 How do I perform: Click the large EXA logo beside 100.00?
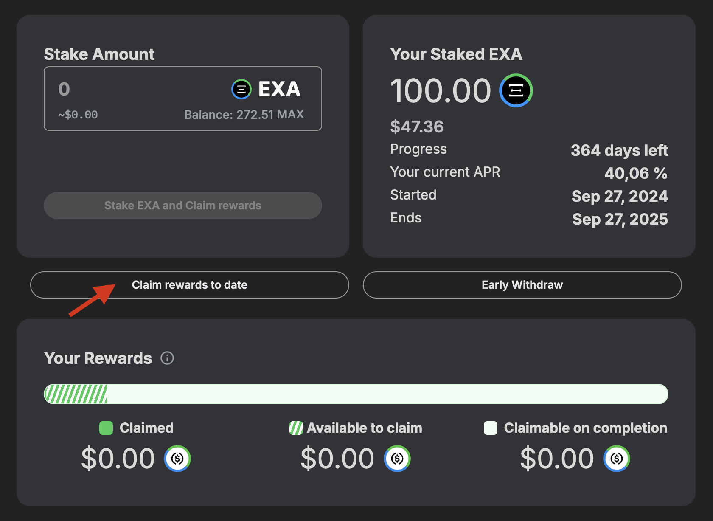coord(516,90)
